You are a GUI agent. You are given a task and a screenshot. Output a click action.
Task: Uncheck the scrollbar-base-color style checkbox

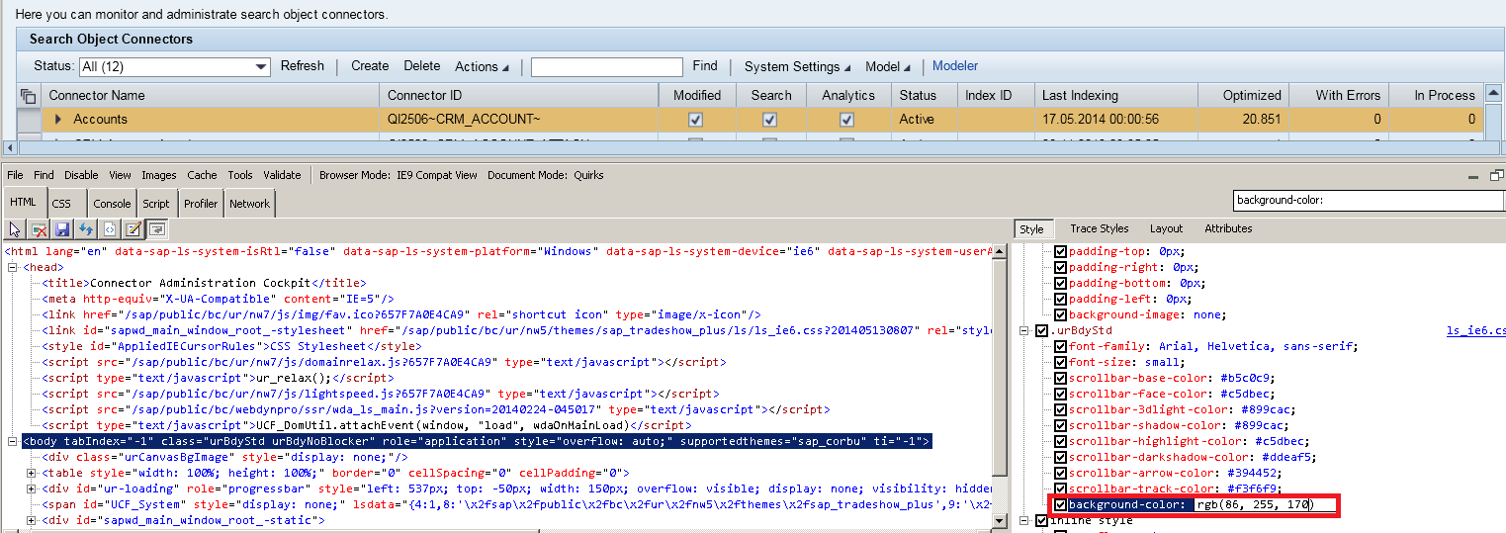click(x=1061, y=379)
